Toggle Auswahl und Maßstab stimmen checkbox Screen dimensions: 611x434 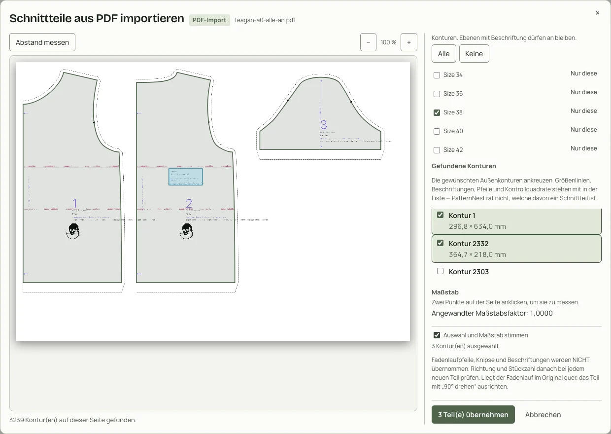pos(437,335)
